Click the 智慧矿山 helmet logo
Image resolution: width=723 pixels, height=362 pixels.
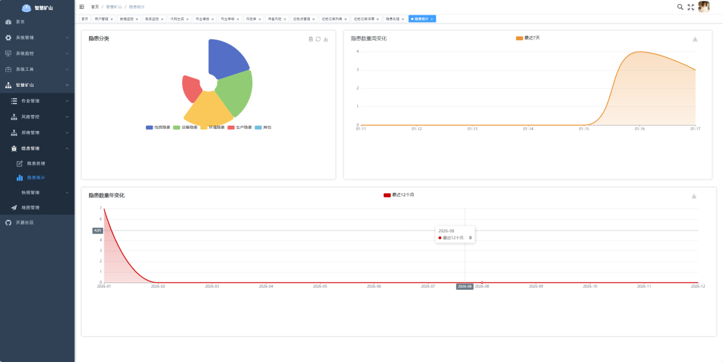tap(27, 7)
